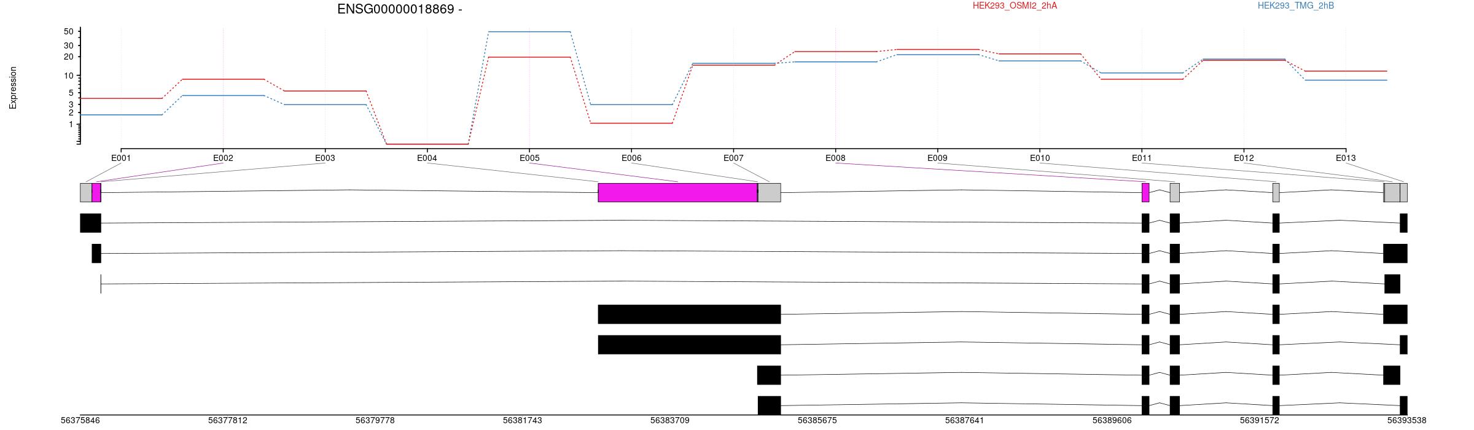Screen dimensions: 1474x430
Task: Click the E013 exon label
Action: pos(1346,158)
